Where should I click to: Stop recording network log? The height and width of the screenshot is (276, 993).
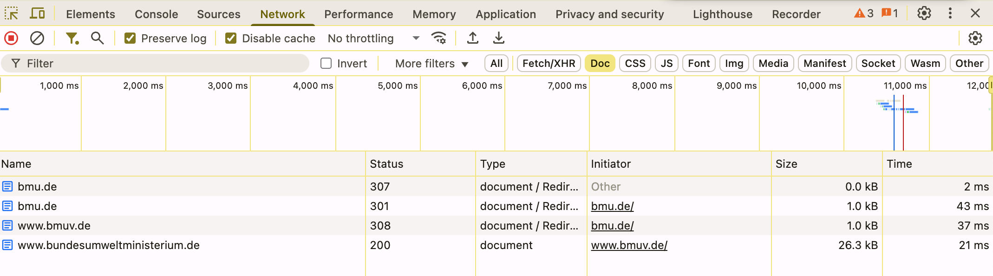click(x=11, y=38)
